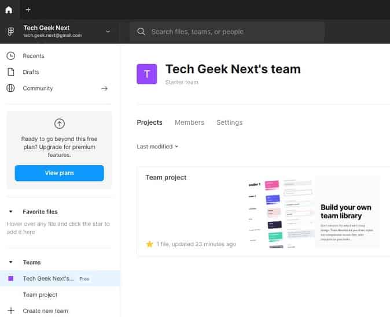This screenshot has width=390, height=317.
Task: Switch to the Projects tab
Action: point(149,122)
